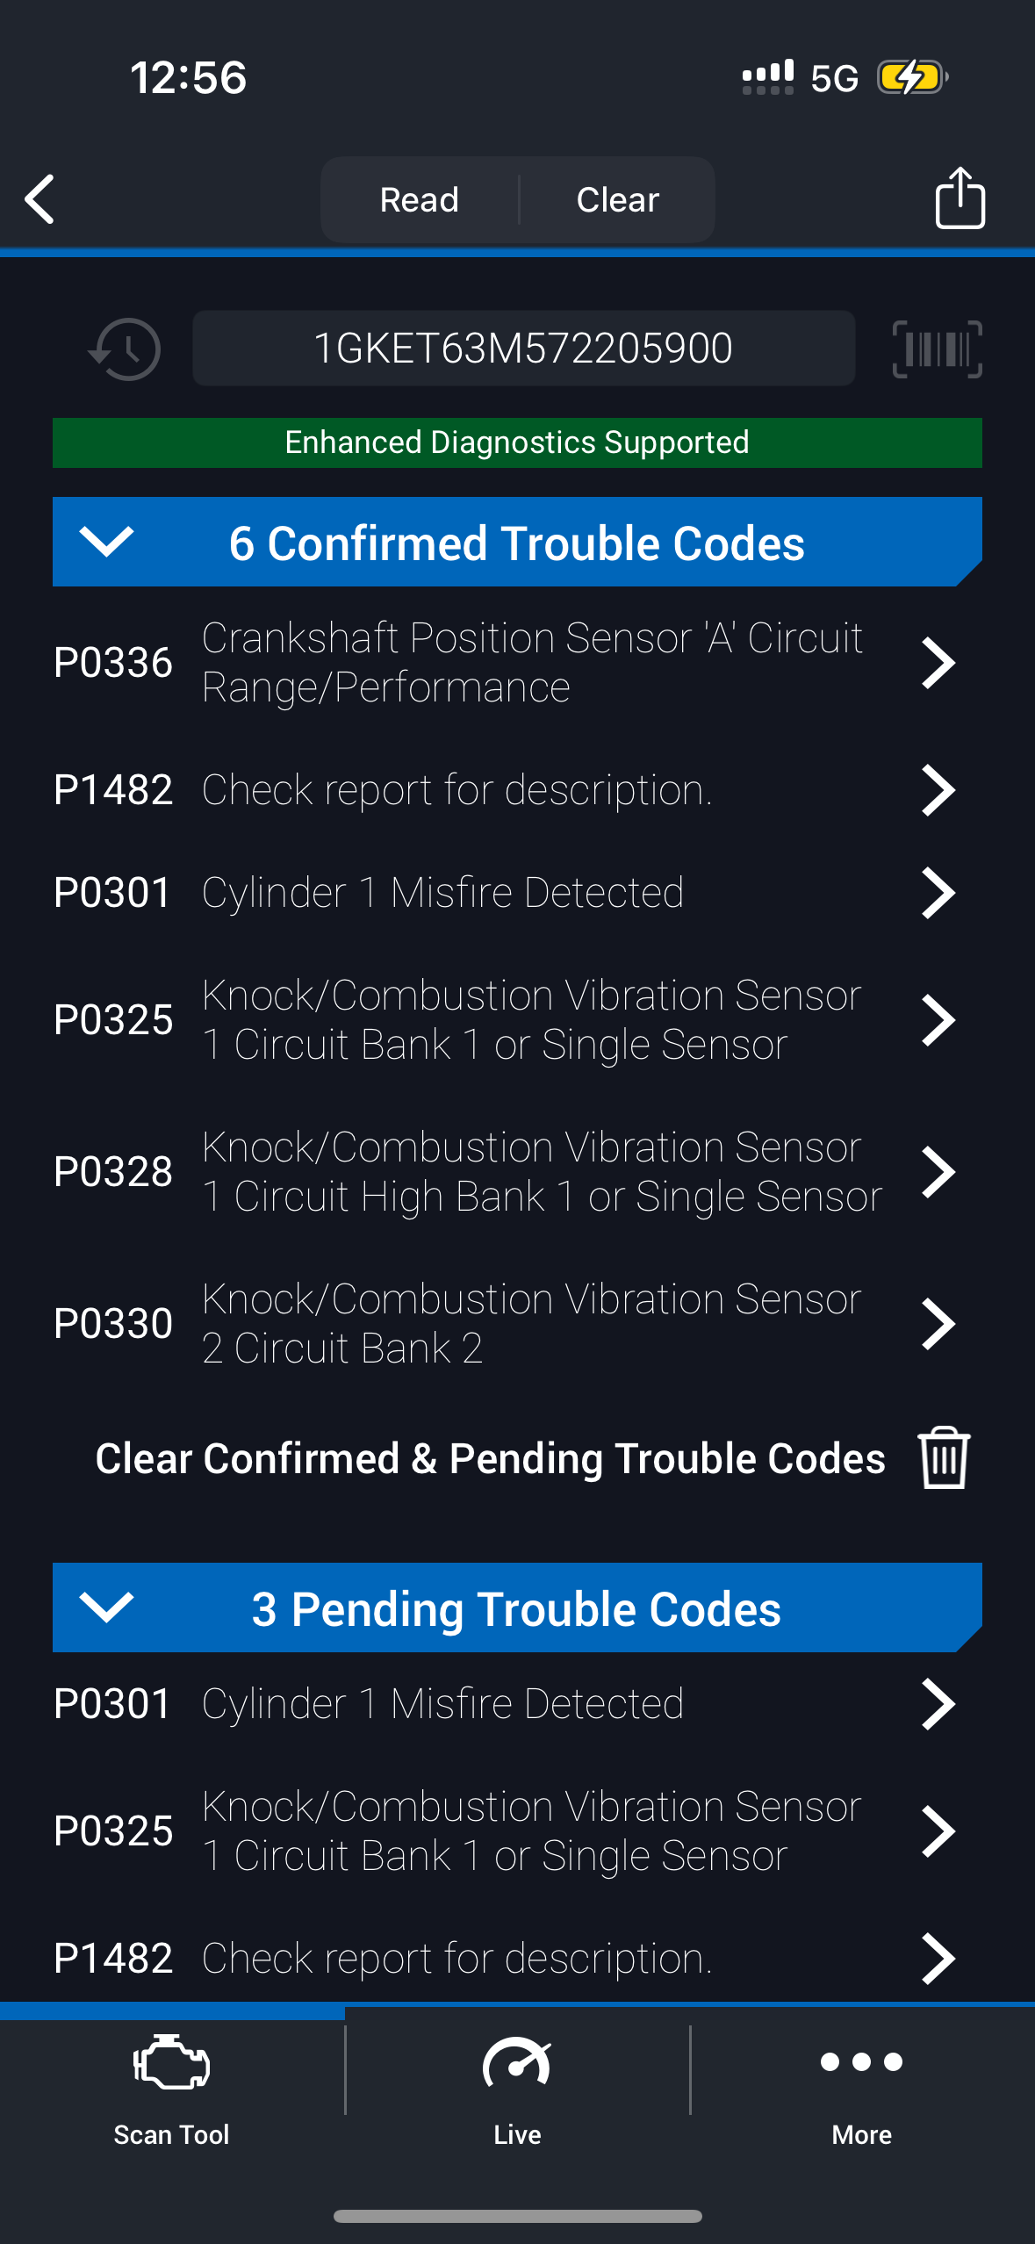Tap the VIN number input field
The height and width of the screenshot is (2244, 1035).
pyautogui.click(x=523, y=348)
